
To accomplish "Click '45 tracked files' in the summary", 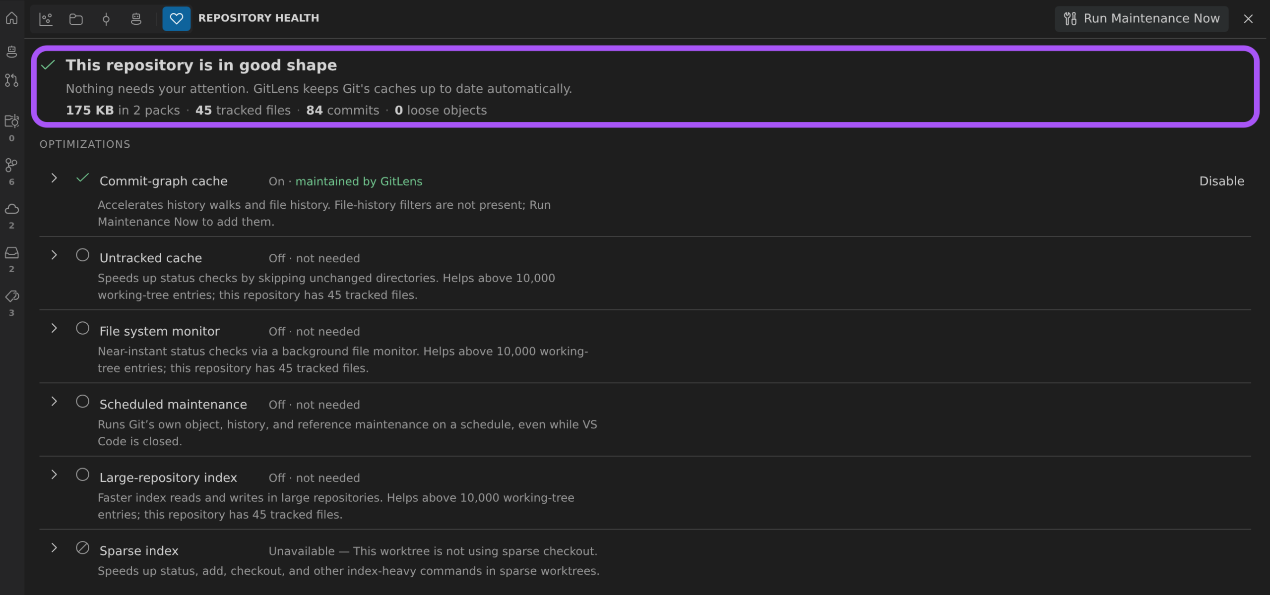I will click(x=243, y=110).
